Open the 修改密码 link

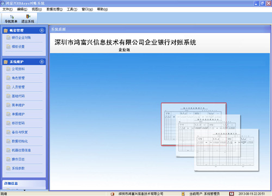point(18,123)
